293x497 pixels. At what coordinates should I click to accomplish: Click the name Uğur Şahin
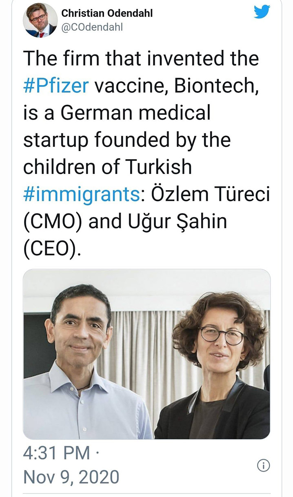[169, 222]
